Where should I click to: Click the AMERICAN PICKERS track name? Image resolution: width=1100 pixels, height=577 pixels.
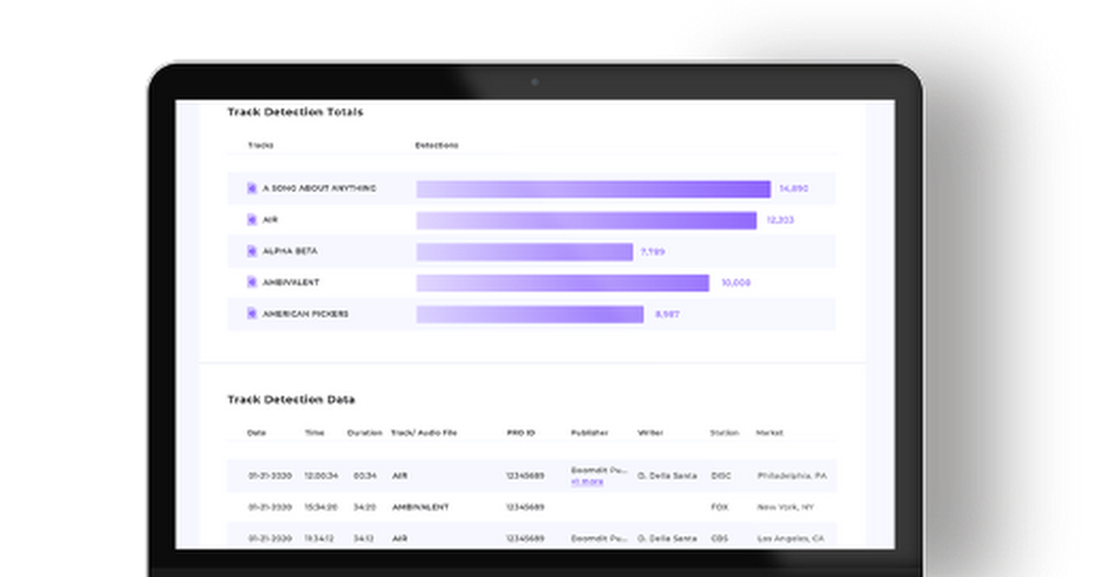coord(305,314)
